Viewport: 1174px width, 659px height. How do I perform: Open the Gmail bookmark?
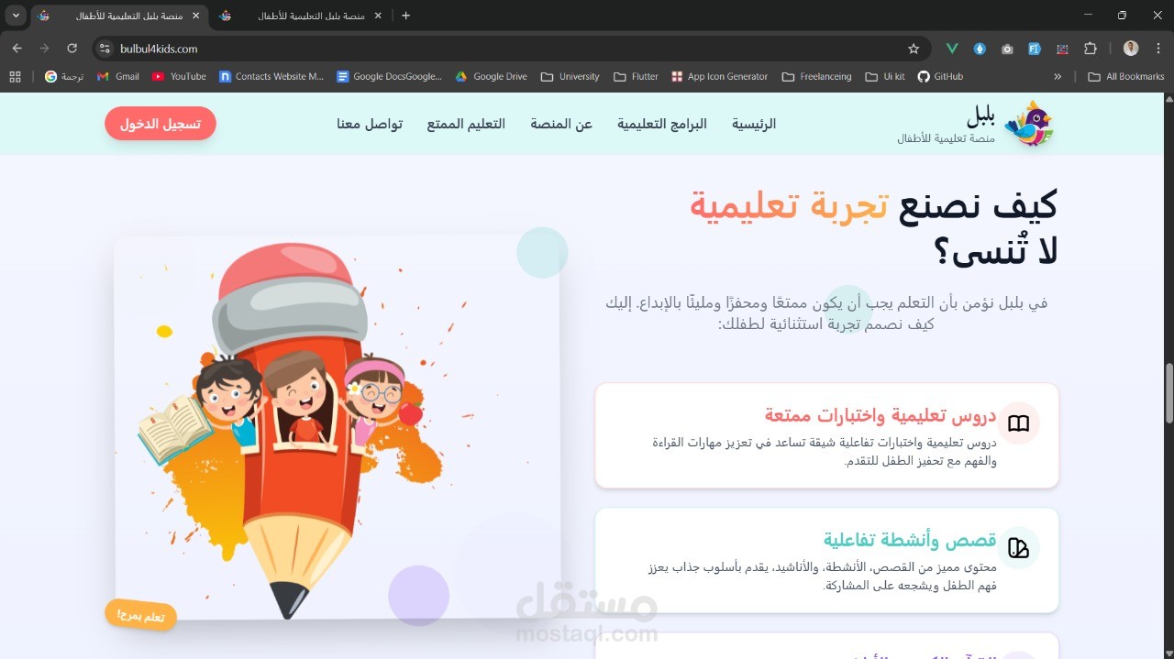tap(118, 77)
